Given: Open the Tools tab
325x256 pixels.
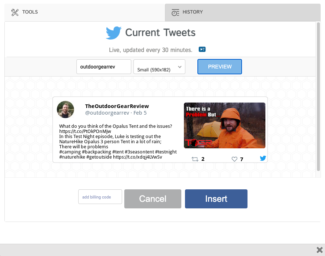Looking at the screenshot, I should click(x=84, y=12).
